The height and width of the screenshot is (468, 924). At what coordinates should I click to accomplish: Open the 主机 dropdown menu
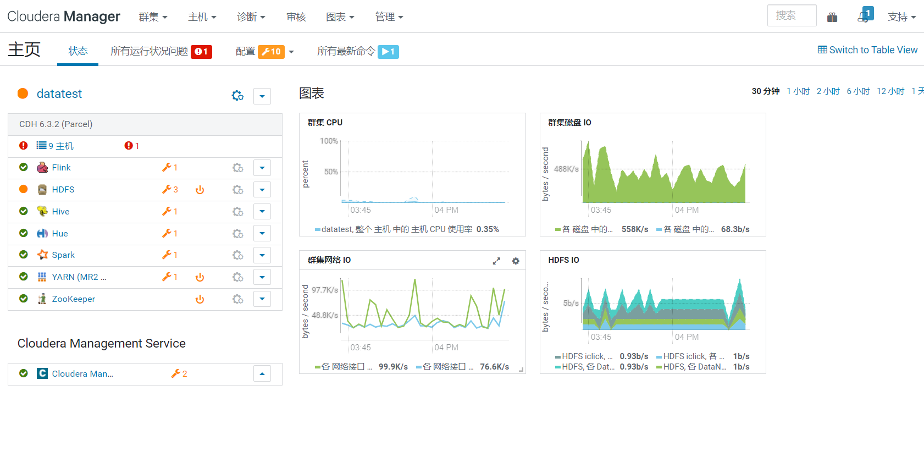click(x=202, y=17)
